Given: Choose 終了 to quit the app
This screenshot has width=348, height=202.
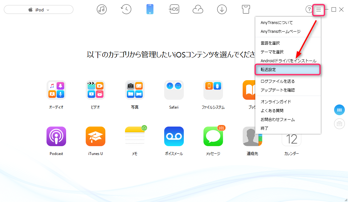Looking at the screenshot, I should [288, 128].
